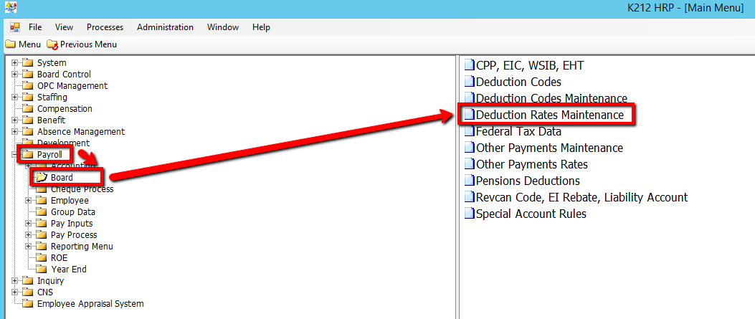This screenshot has width=755, height=319.
Task: Select the Year End tree item
Action: 68,270
